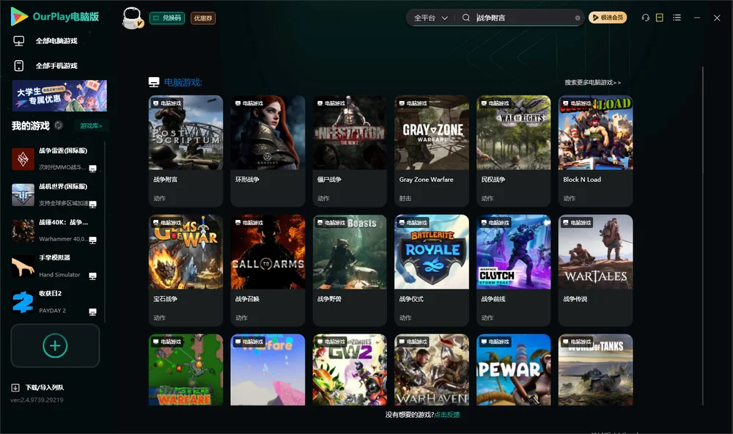Open the 战争仪式 Battlerite Royale card
733x434 pixels.
point(432,271)
